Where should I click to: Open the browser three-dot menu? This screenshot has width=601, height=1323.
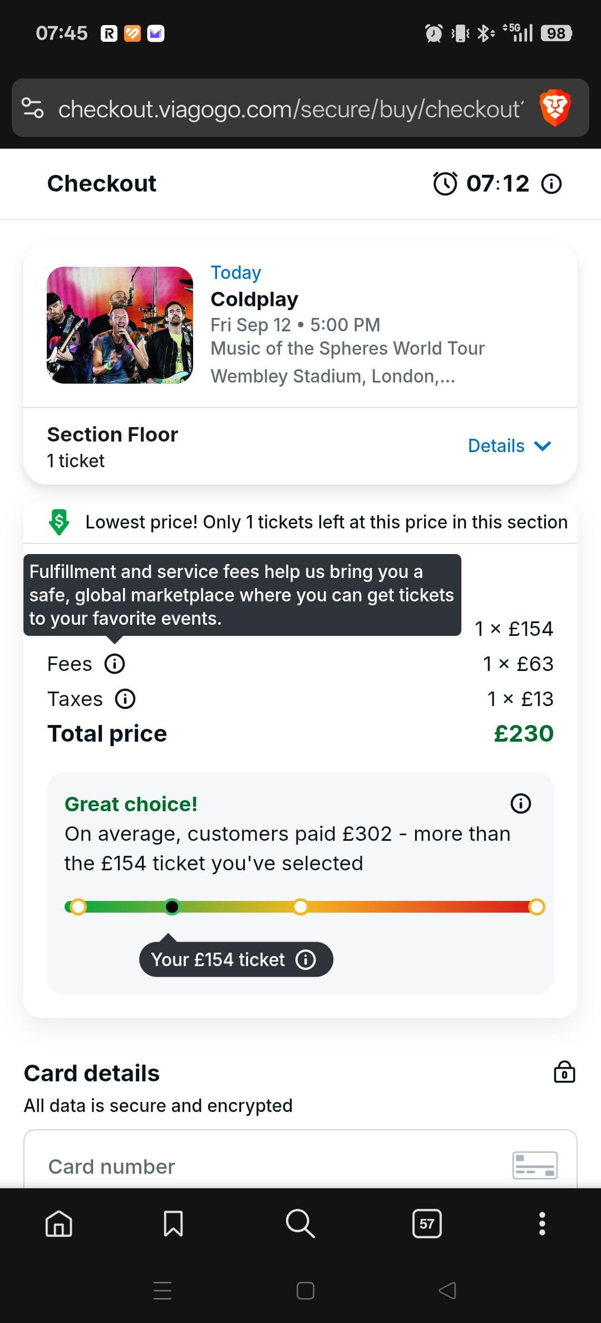pos(542,1223)
